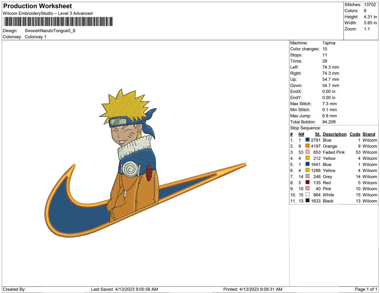The width and height of the screenshot is (380, 293).
Task: Pick the Faded Pink color swatch
Action: 307,152
